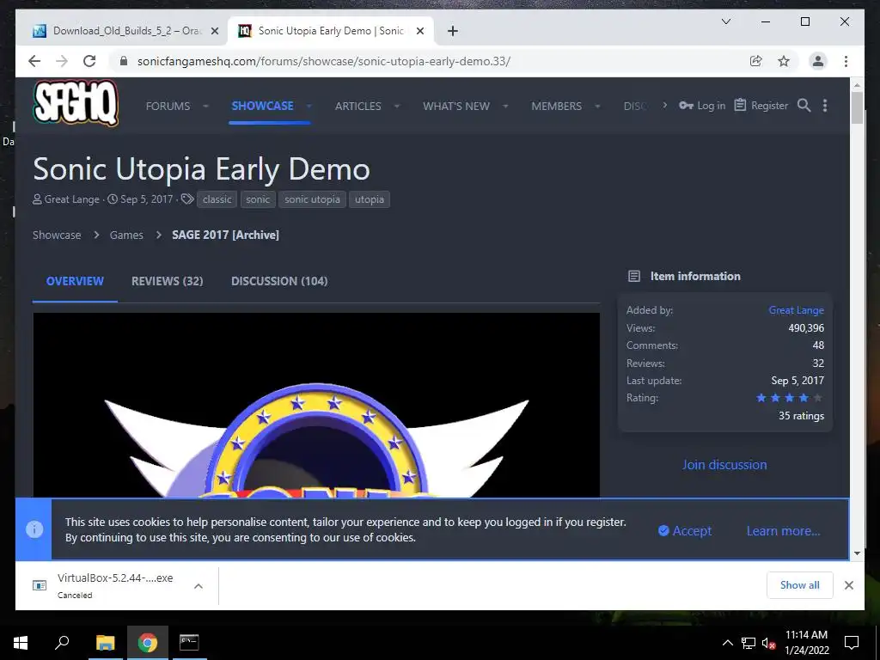Expand the Showcase dropdown arrow
This screenshot has height=660, width=880.
point(309,106)
